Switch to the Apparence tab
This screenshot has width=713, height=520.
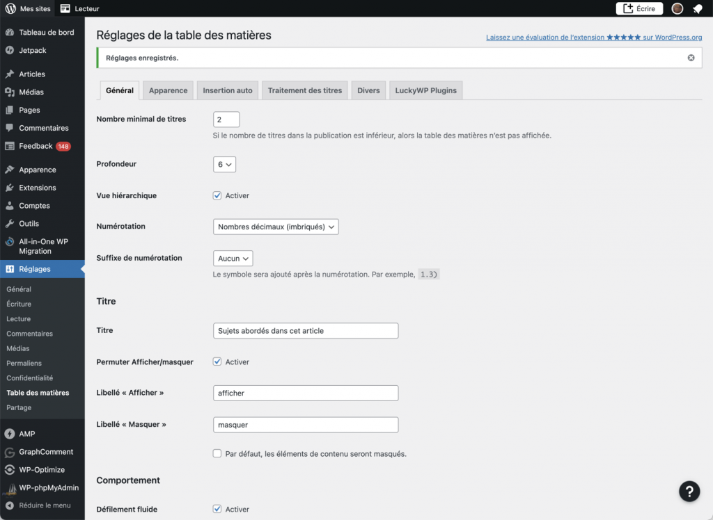click(x=169, y=90)
